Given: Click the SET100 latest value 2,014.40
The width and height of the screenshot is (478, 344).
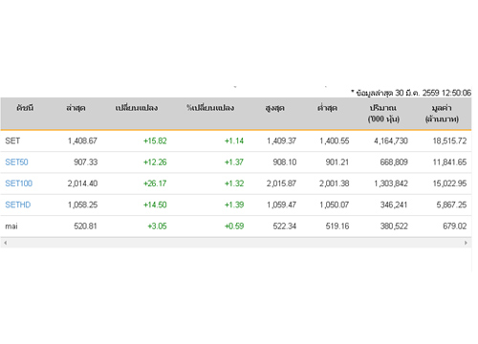Looking at the screenshot, I should [82, 183].
